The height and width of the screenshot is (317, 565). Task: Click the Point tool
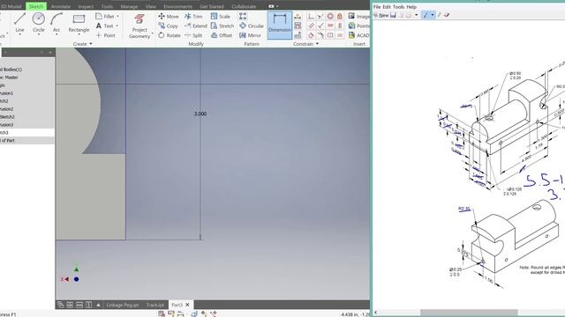[106, 35]
